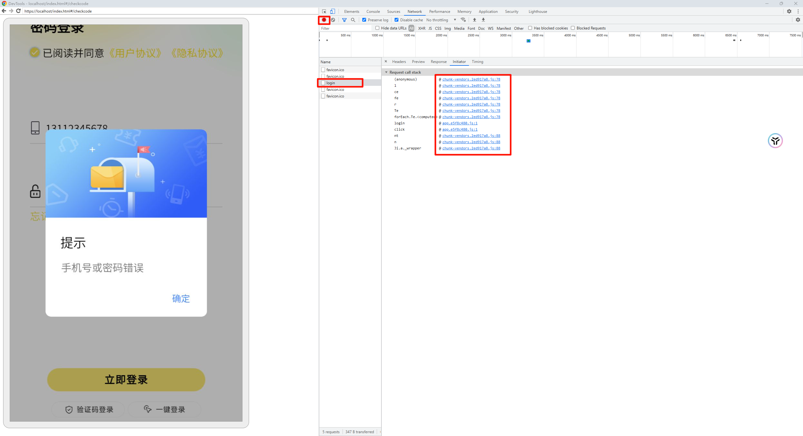Uncheck Preserve log checkbox
This screenshot has width=803, height=436.
click(x=364, y=20)
